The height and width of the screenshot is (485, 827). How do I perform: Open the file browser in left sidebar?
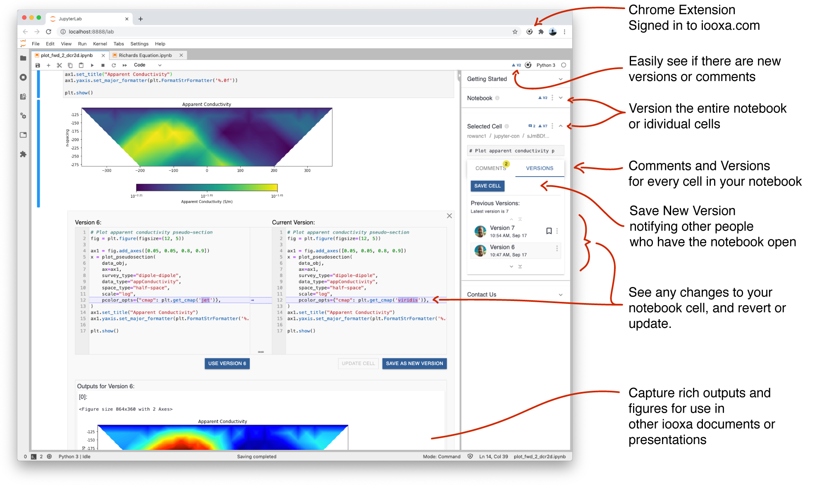(23, 58)
